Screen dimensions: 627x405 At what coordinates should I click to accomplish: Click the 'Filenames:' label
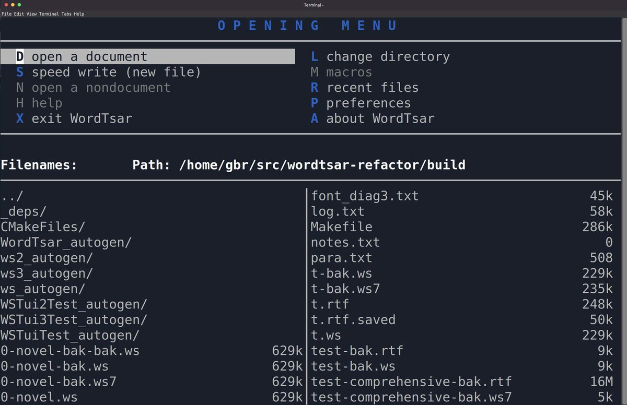tap(39, 165)
